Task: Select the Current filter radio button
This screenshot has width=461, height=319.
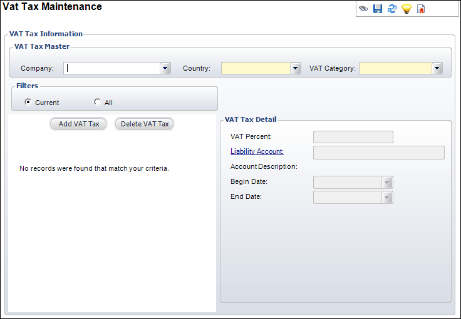Action: click(x=28, y=102)
